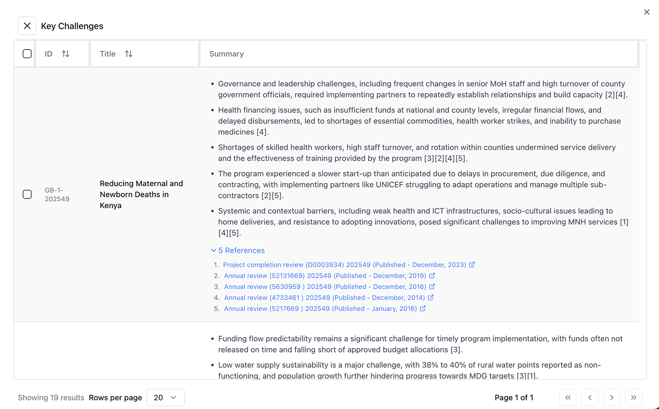Open external link icon for Project completion review

click(472, 265)
